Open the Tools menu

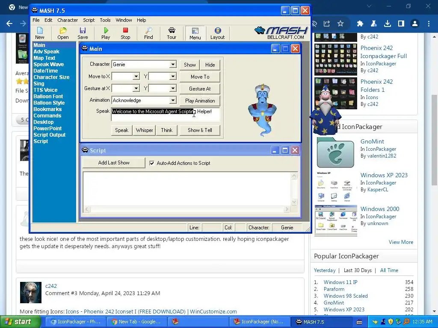105,20
